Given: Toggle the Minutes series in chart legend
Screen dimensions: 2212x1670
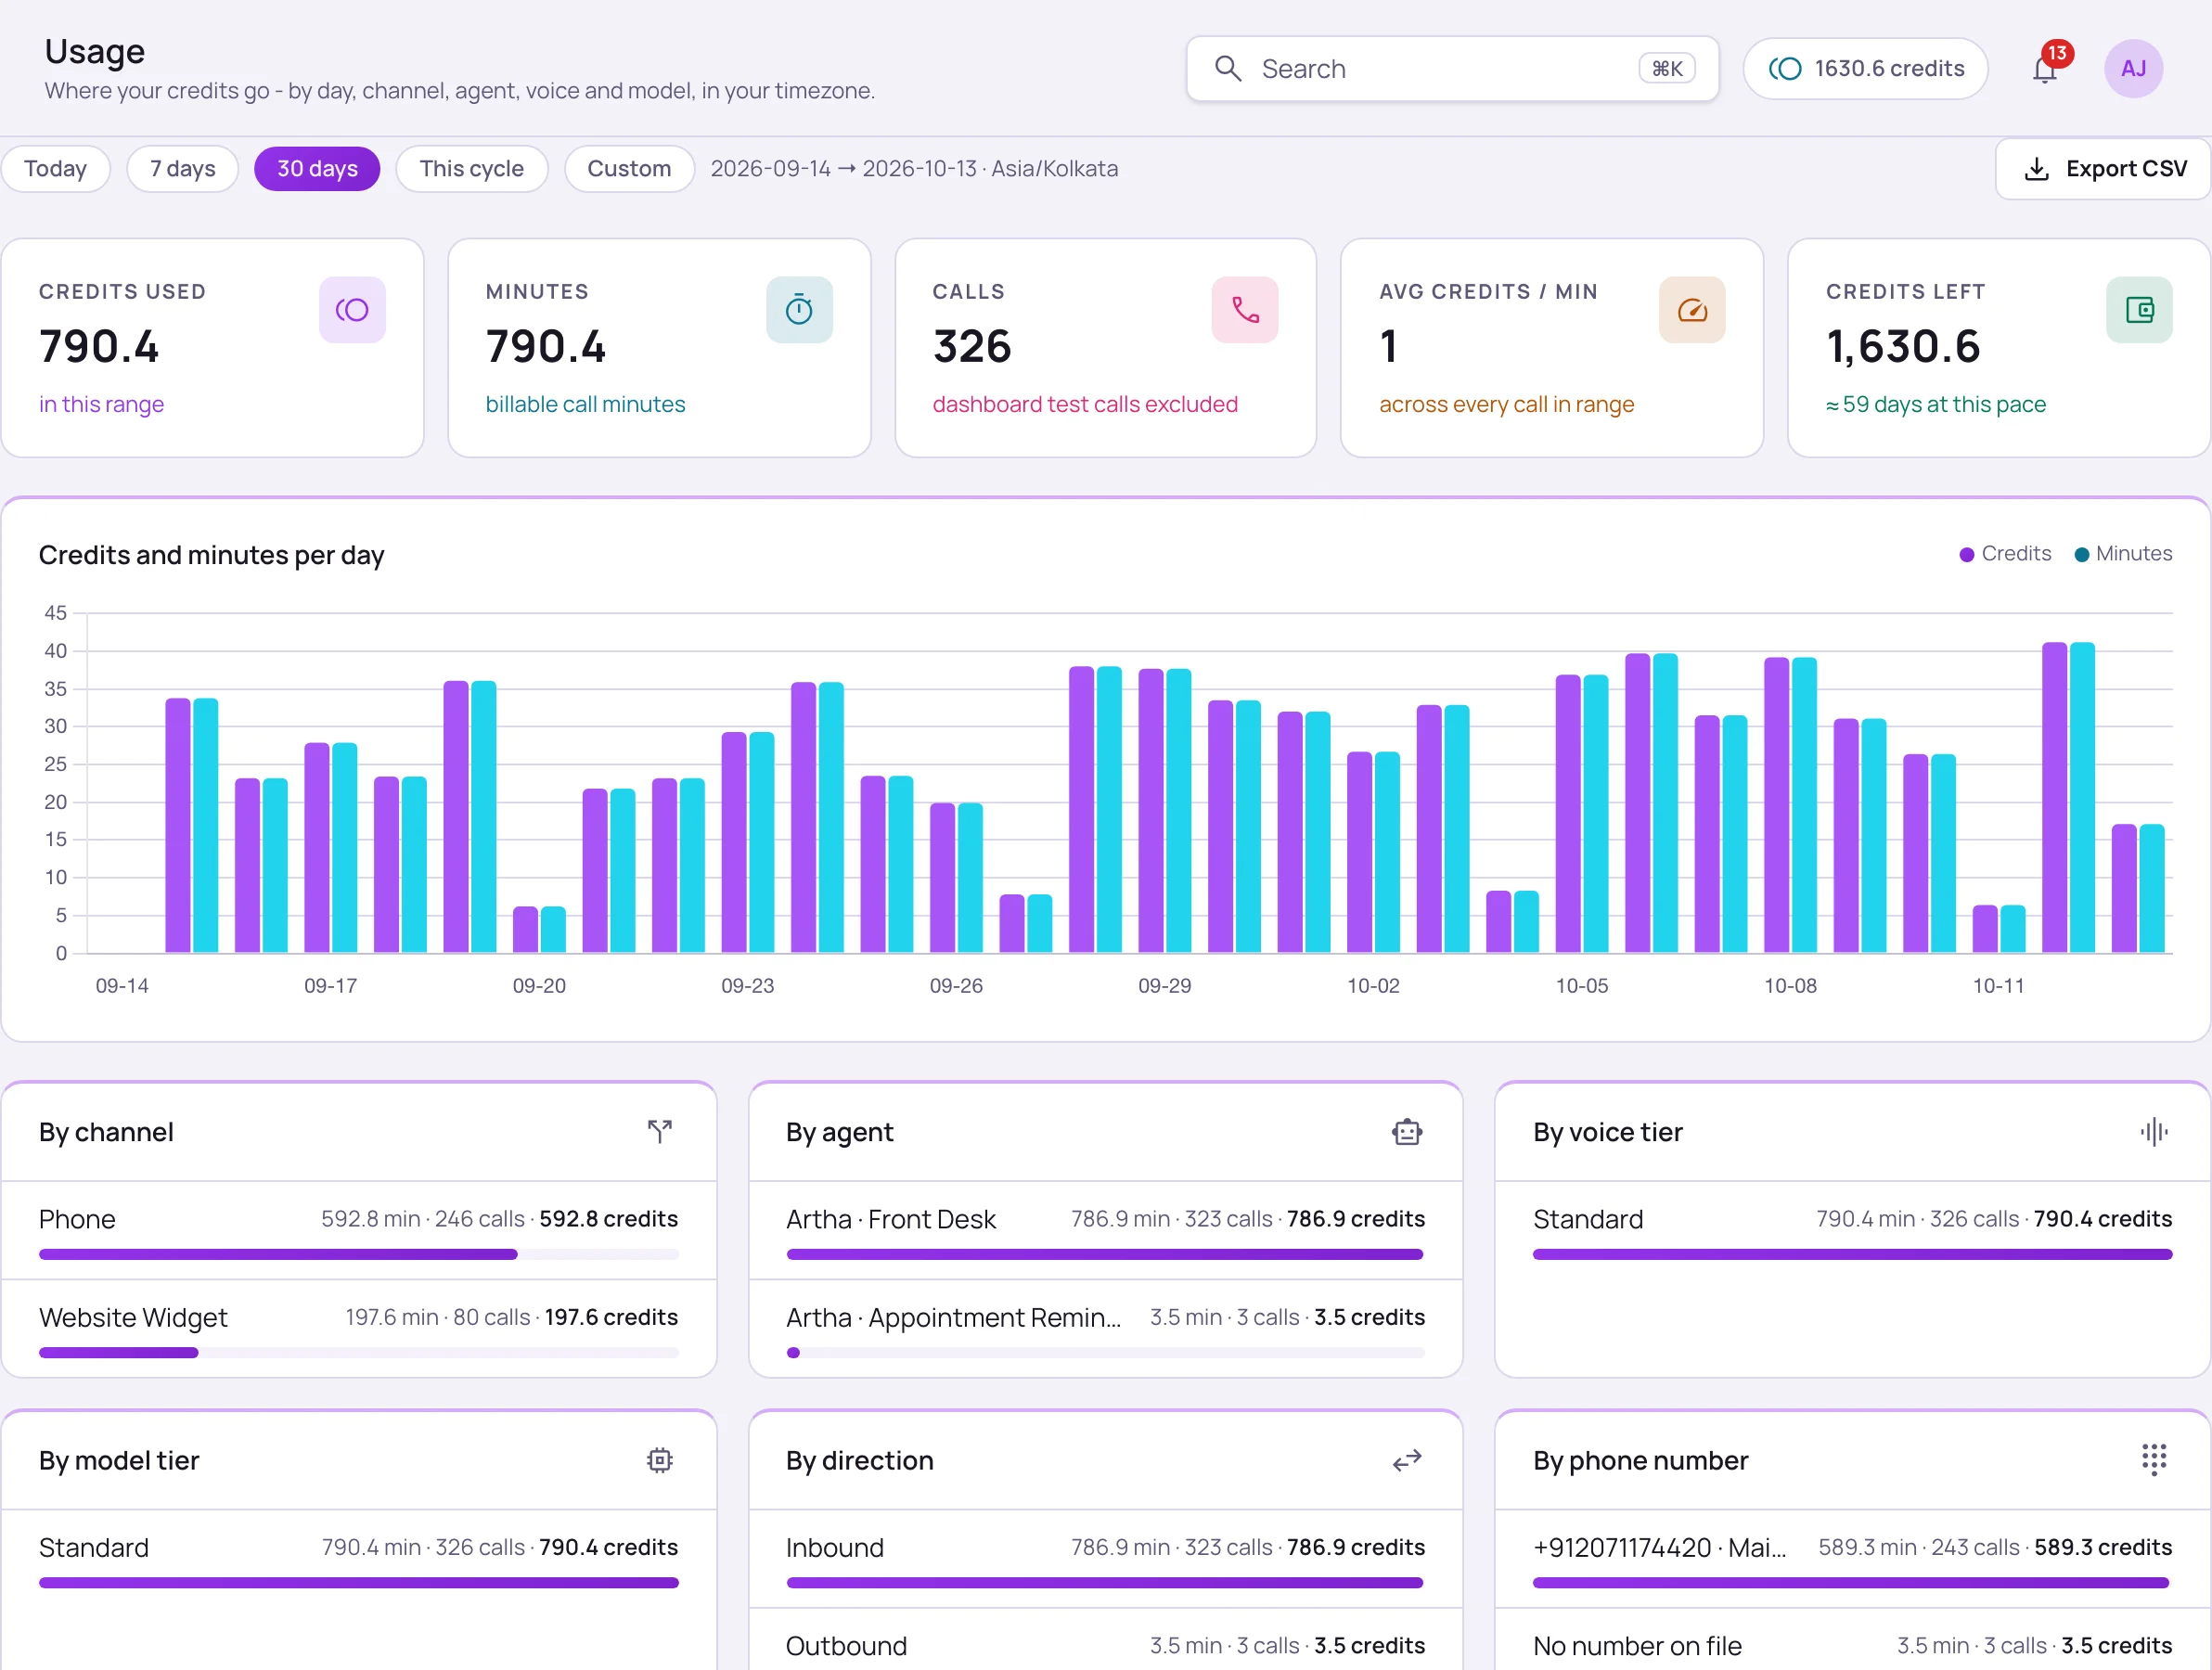Looking at the screenshot, I should (2123, 554).
